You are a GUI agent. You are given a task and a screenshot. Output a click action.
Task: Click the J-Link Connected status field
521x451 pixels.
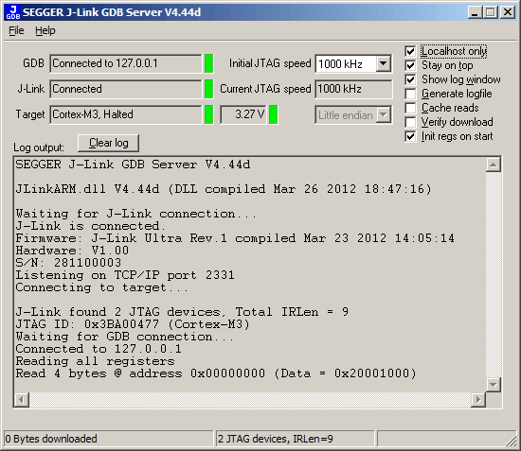click(126, 89)
